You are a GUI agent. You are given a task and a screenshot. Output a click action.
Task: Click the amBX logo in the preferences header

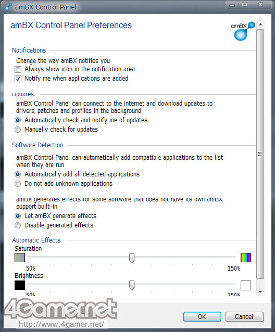[x=243, y=31]
